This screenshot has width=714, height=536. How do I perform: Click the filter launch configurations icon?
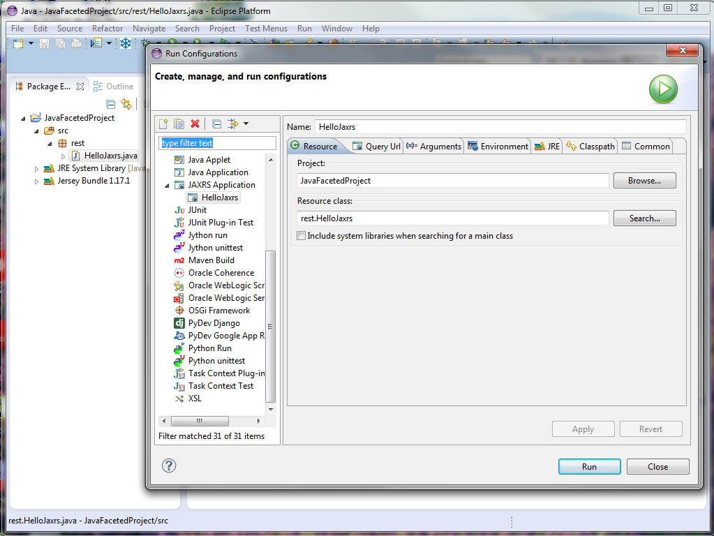[x=232, y=124]
